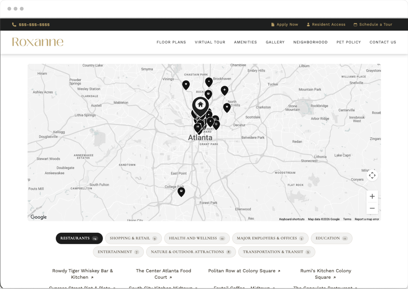
Task: Open Politan Row at Colony Square link
Action: [x=244, y=271]
